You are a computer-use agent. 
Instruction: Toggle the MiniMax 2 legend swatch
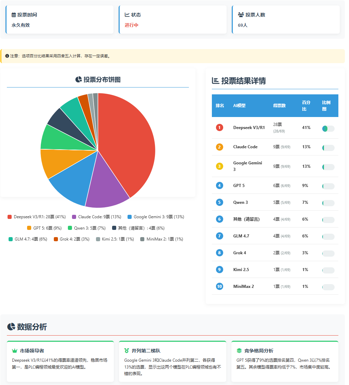click(142, 239)
